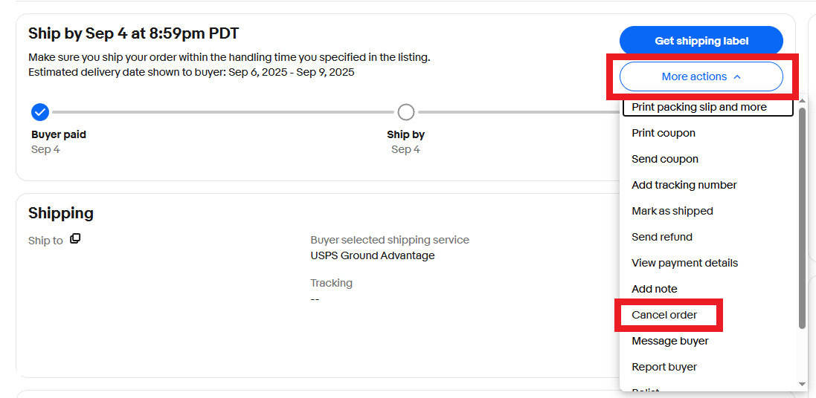
Task: Click the USPS Ground Advantage shipping service text
Action: coord(373,255)
